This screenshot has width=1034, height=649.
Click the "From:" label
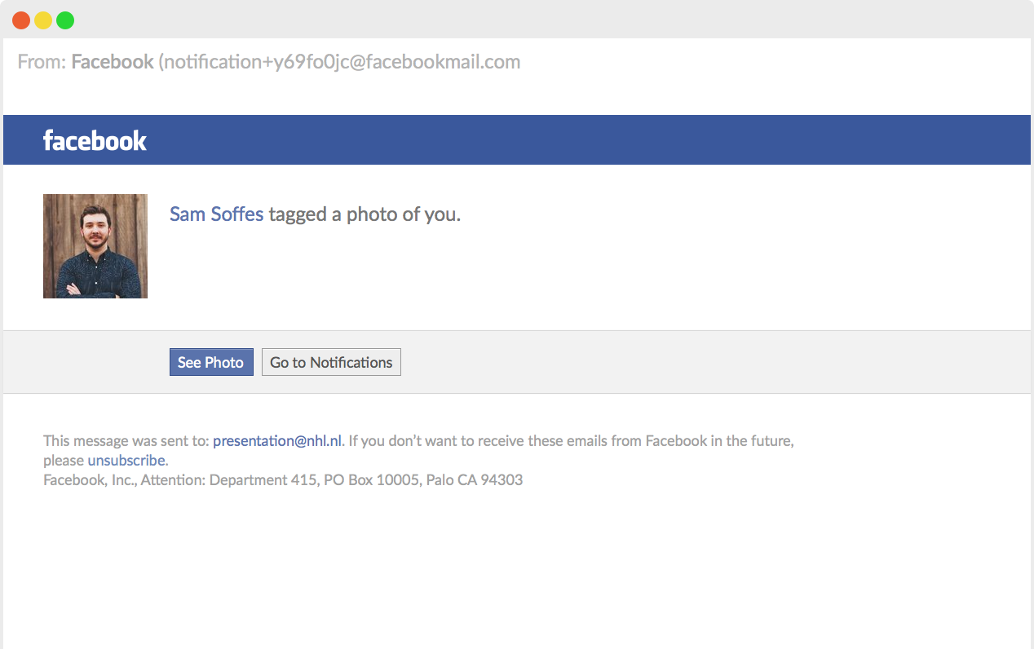42,62
